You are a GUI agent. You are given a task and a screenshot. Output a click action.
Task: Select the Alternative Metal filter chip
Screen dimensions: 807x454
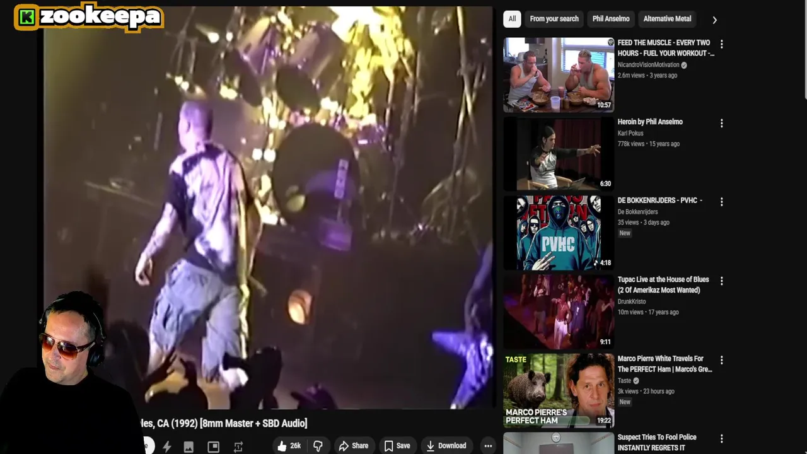667,19
